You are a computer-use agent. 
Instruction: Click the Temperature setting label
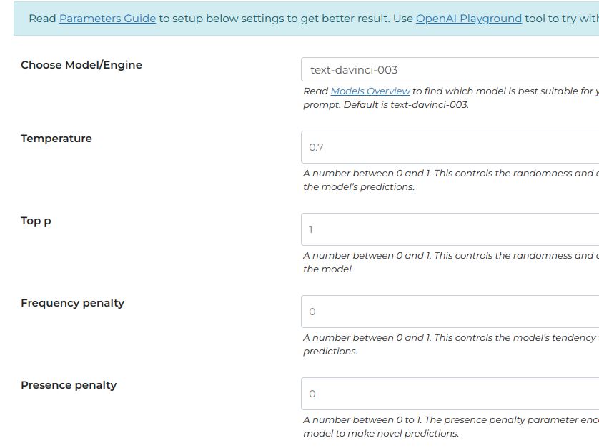[x=56, y=139]
